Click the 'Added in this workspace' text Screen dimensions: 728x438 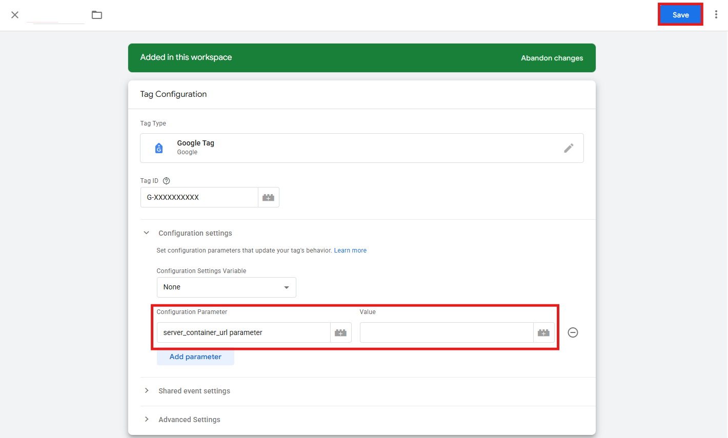point(186,57)
